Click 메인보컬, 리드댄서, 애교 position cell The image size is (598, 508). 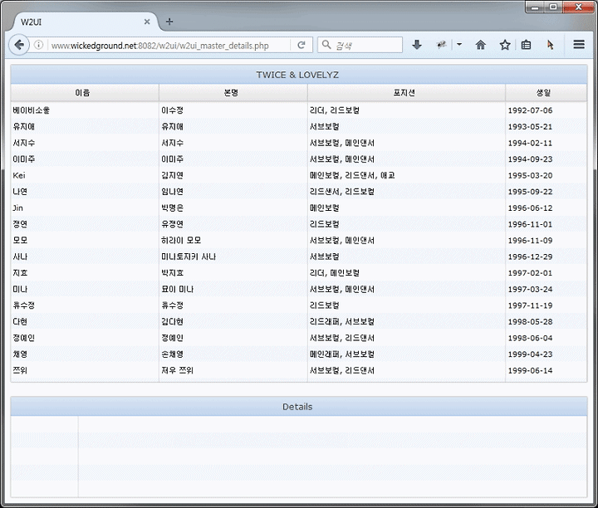point(406,175)
